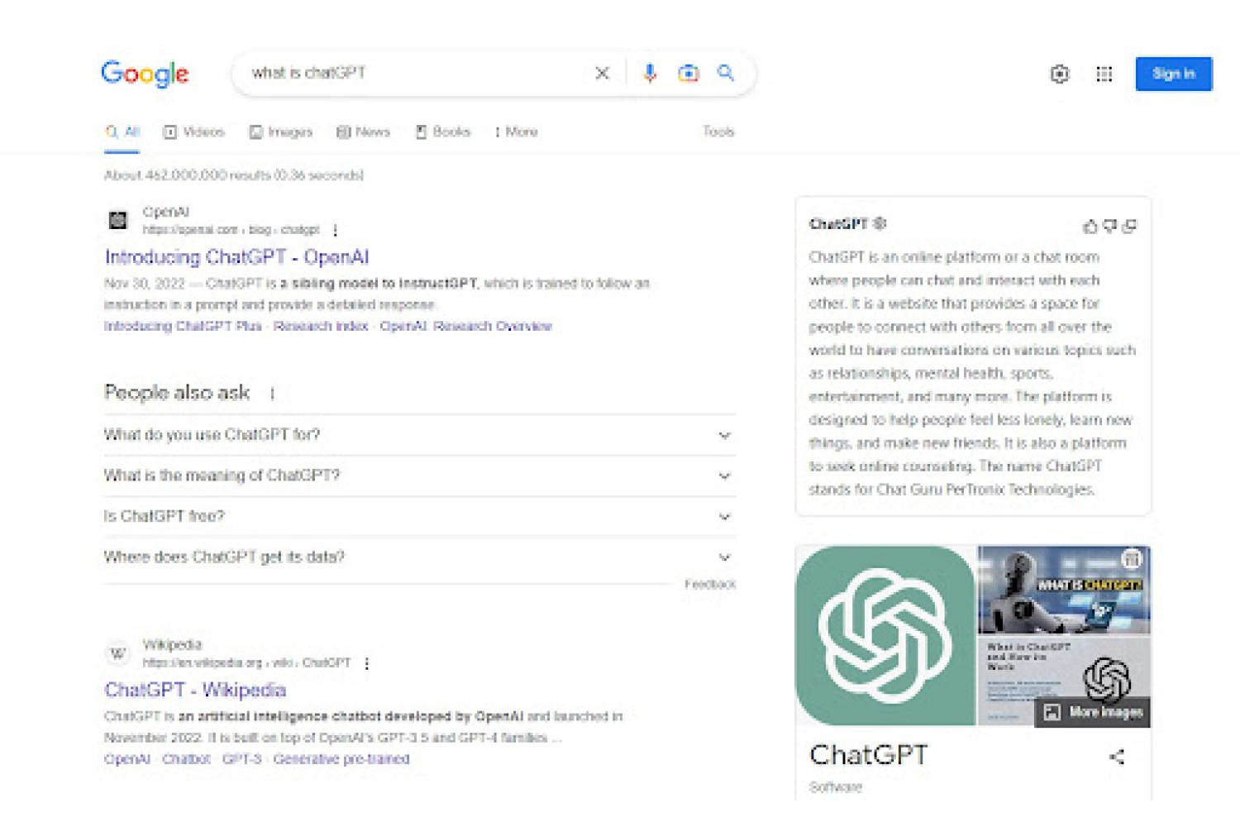Open "Generative pre-trained" sublink

[x=341, y=759]
